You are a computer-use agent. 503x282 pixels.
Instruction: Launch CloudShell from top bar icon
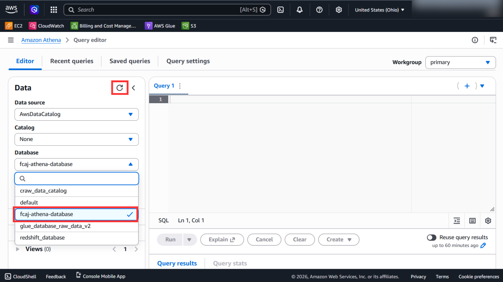pos(280,10)
